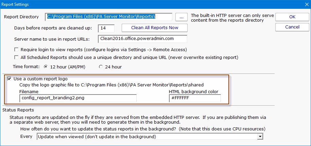The width and height of the screenshot is (311, 146).
Task: Click the HTML background color field
Action: [194, 98]
